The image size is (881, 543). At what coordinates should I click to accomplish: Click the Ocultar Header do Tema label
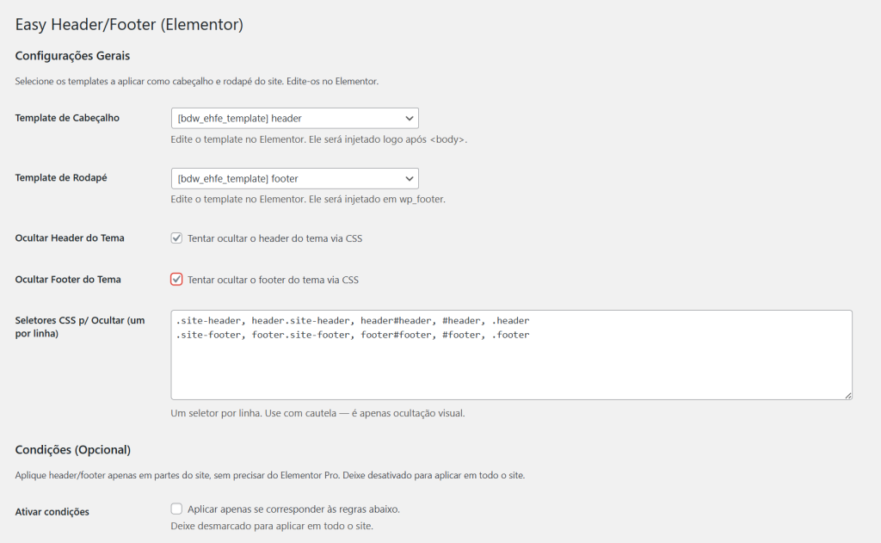point(70,238)
